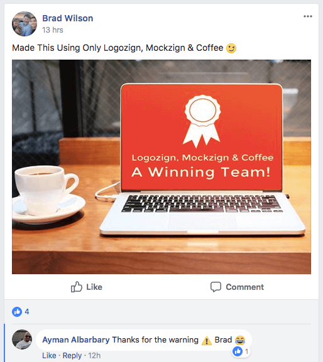Click the laughing tears emoji in comment
The height and width of the screenshot is (362, 323).
[x=240, y=340]
